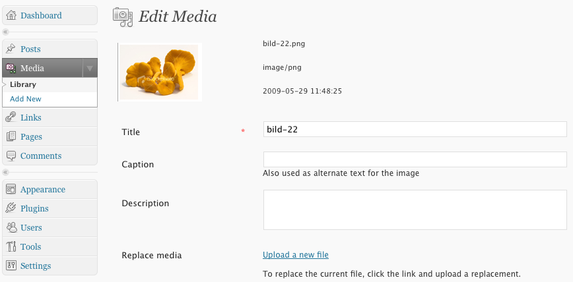
Task: Click the Pages document icon
Action: point(11,136)
